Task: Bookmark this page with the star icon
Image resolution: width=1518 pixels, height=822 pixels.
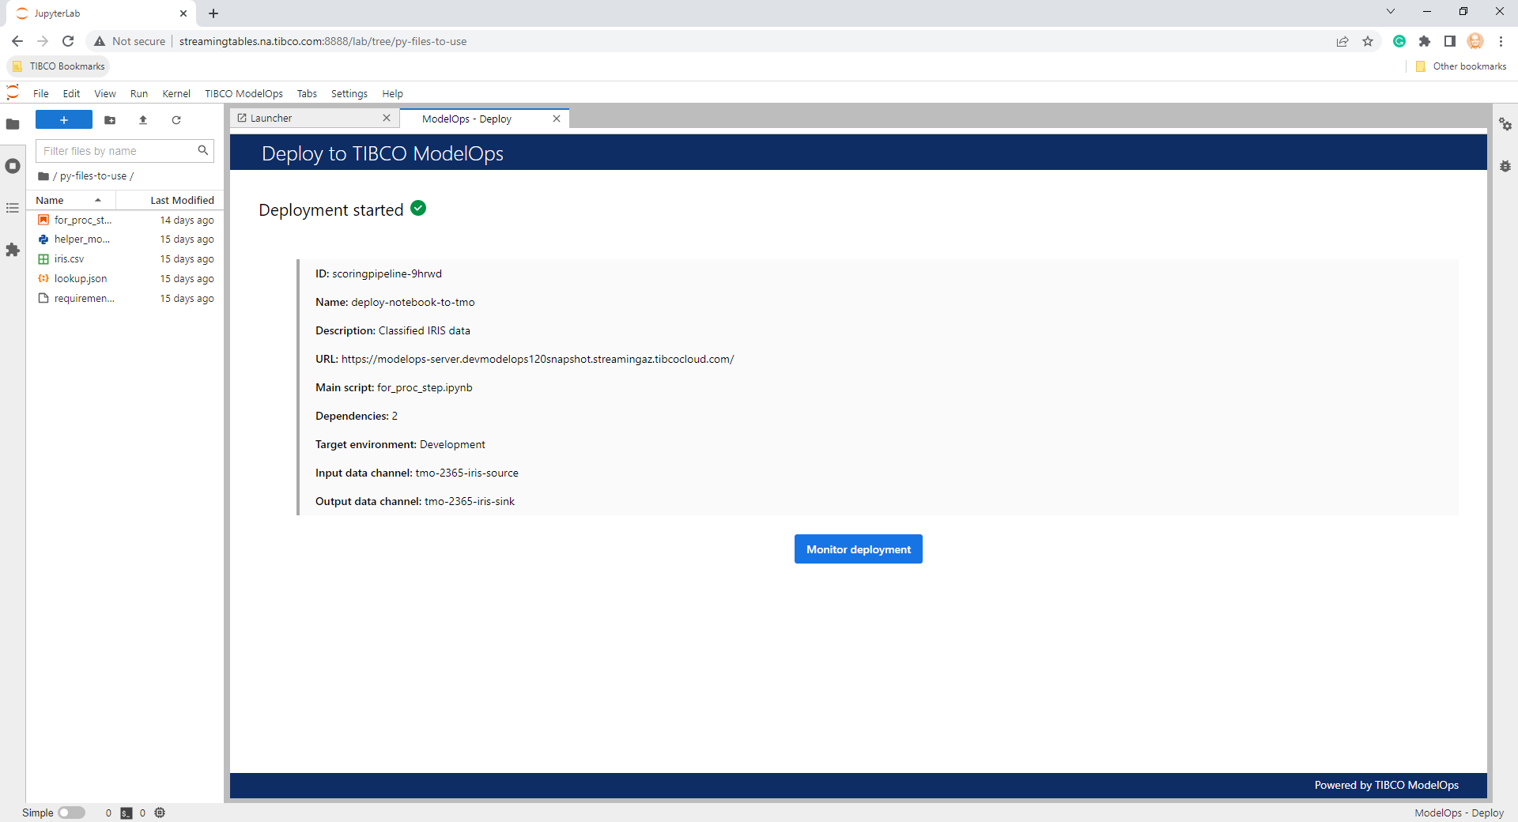Action: coord(1368,41)
